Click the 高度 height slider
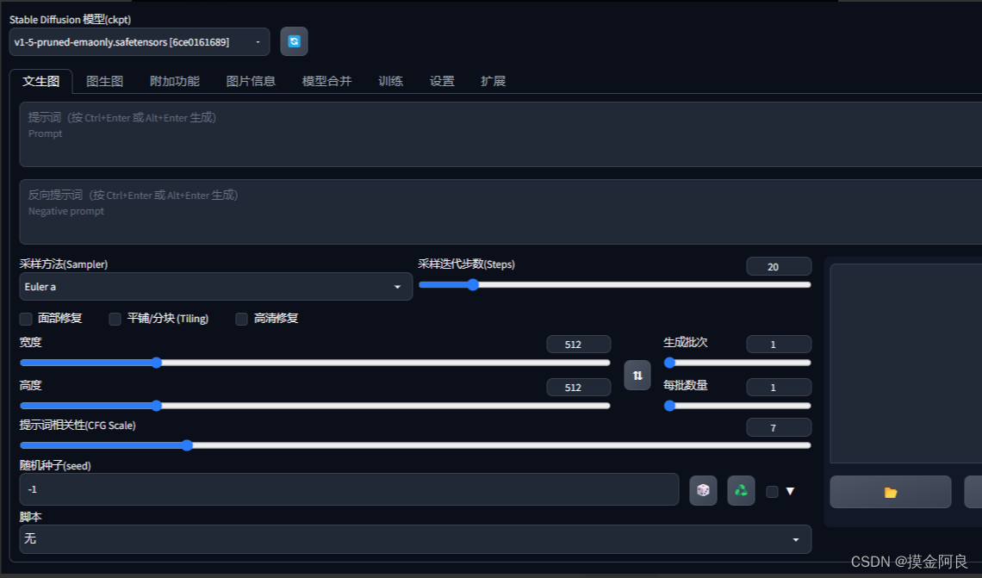Screen dimensions: 982x578 (315, 406)
